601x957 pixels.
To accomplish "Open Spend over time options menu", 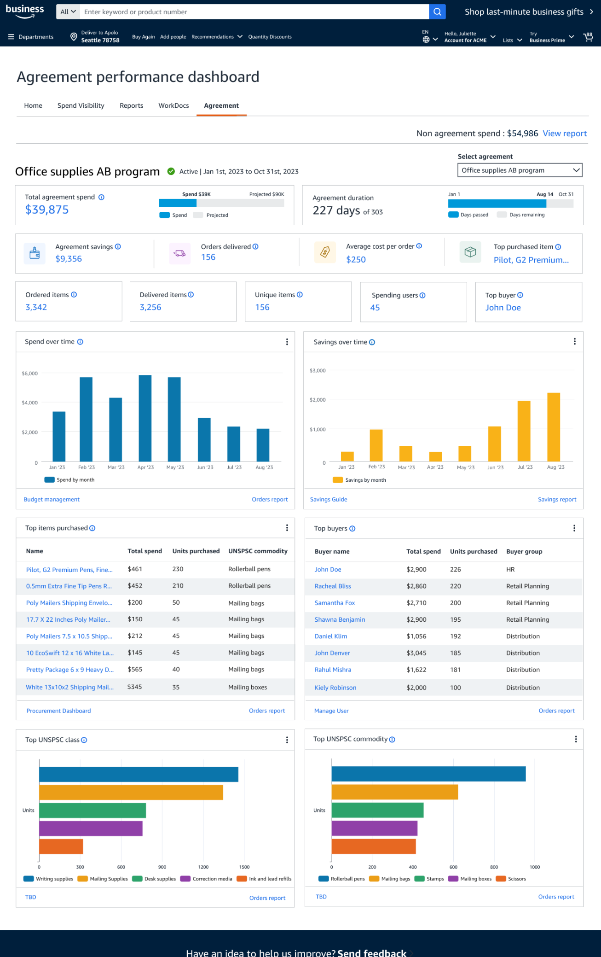I will point(287,342).
